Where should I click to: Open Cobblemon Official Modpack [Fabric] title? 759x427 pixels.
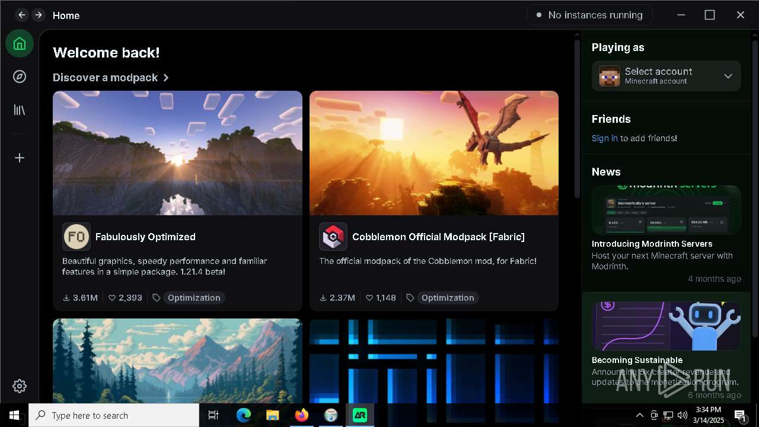(x=438, y=237)
